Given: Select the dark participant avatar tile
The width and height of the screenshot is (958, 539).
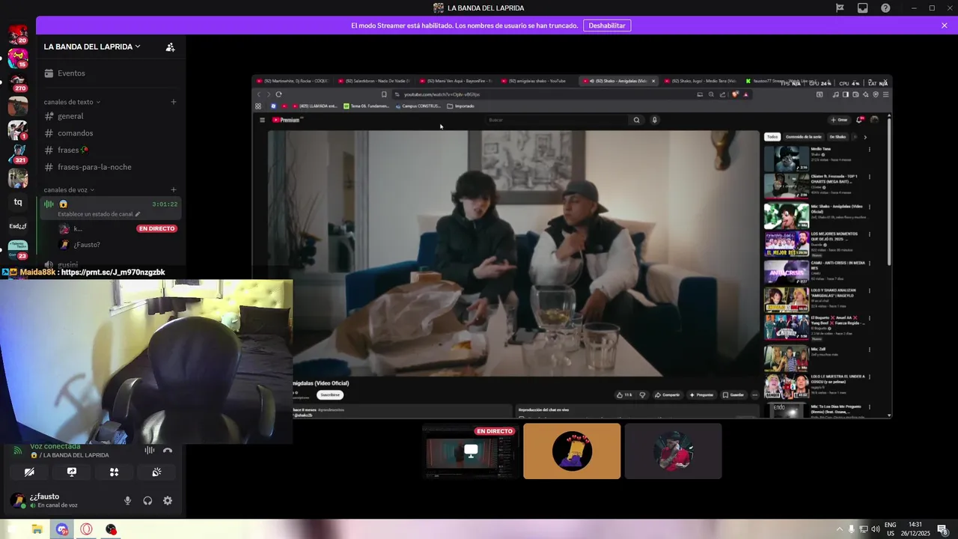Looking at the screenshot, I should click(x=673, y=451).
